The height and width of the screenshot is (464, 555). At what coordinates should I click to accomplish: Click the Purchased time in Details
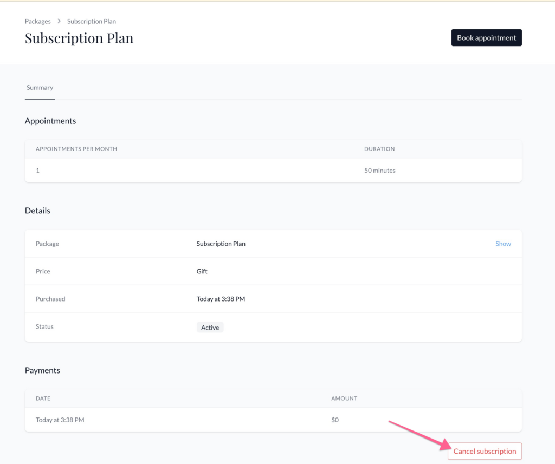[x=221, y=299]
